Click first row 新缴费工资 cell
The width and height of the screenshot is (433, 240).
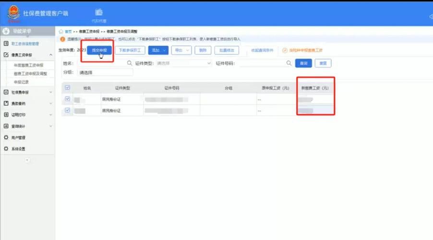pyautogui.click(x=315, y=99)
